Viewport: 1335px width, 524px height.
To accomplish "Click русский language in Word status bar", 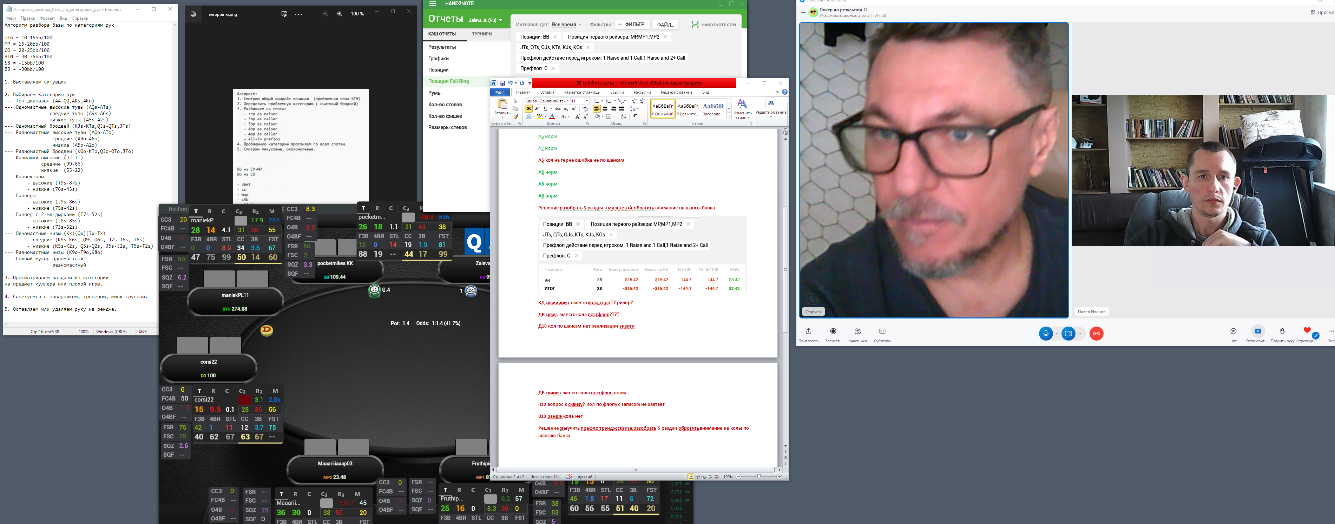I will pos(585,476).
